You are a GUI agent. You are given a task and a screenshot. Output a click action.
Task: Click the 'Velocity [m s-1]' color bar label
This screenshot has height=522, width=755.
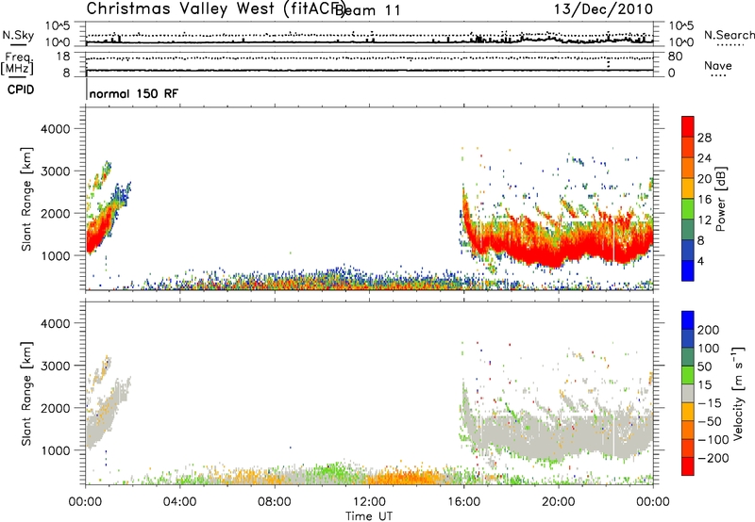737,393
